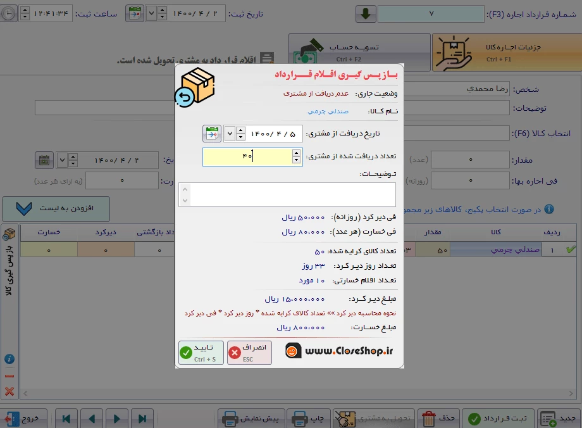Screen dimensions: 582x428
Task: Click the clock icon beside registration time
Action: (x=8, y=14)
